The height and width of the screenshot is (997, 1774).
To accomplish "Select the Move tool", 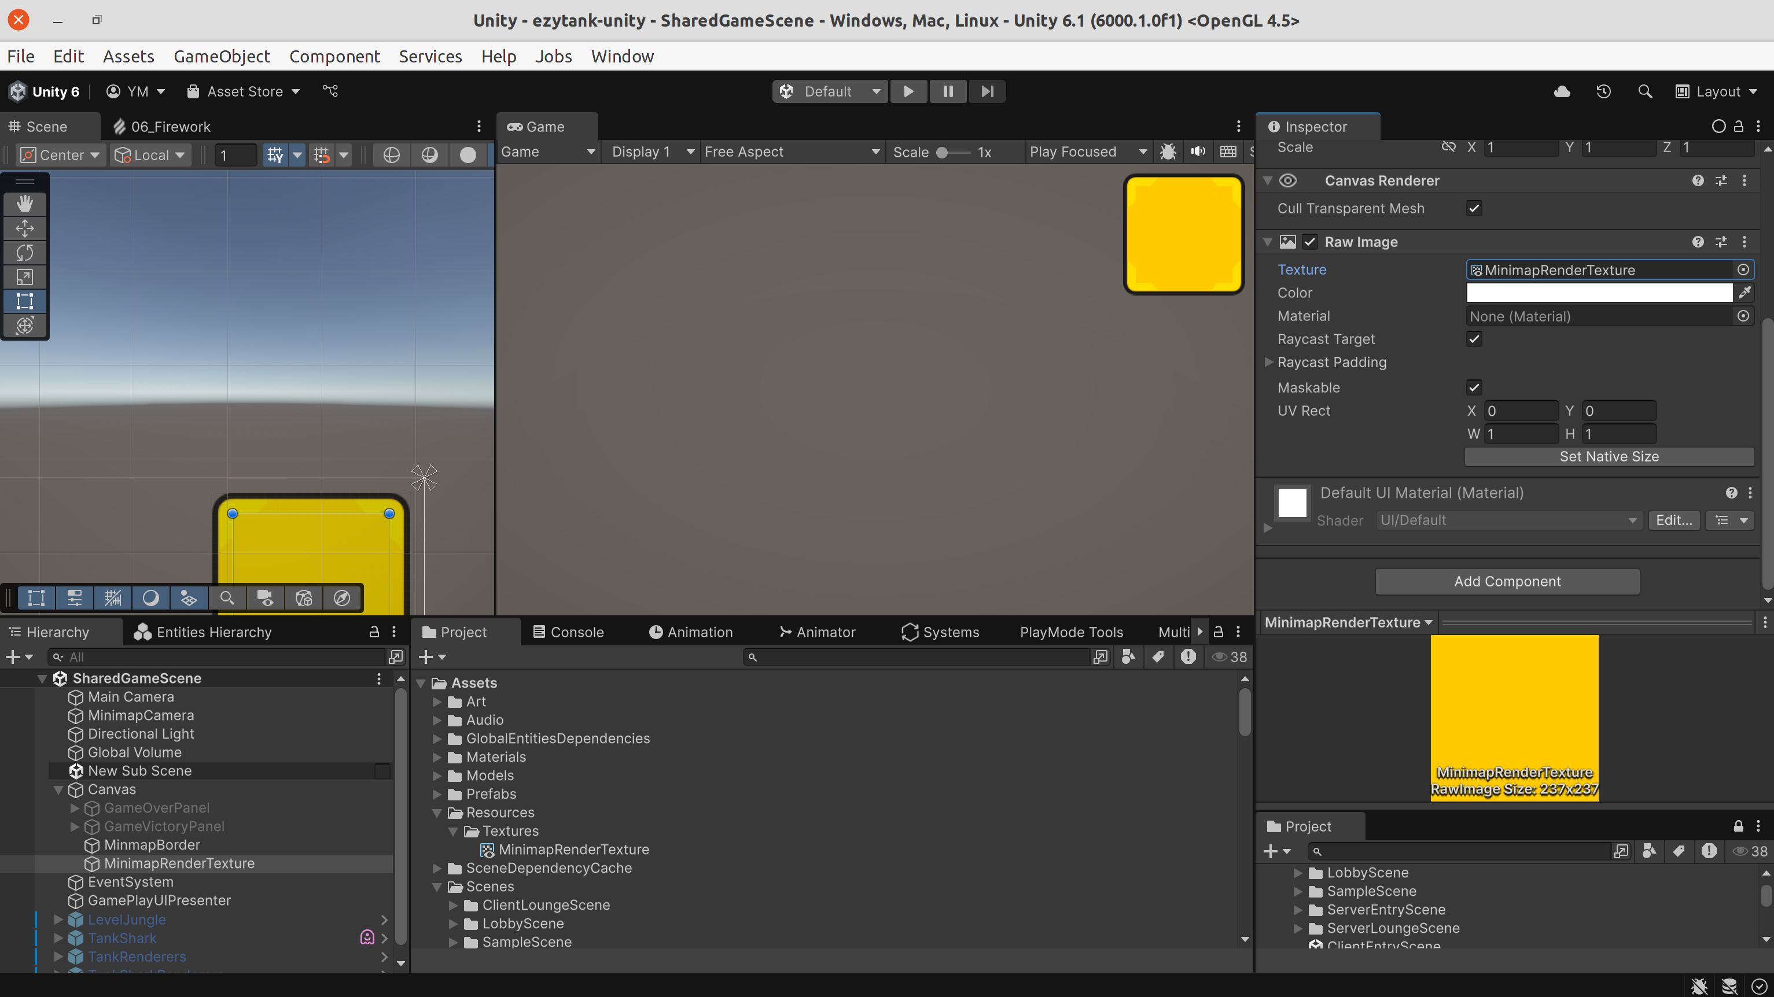I will (x=25, y=228).
